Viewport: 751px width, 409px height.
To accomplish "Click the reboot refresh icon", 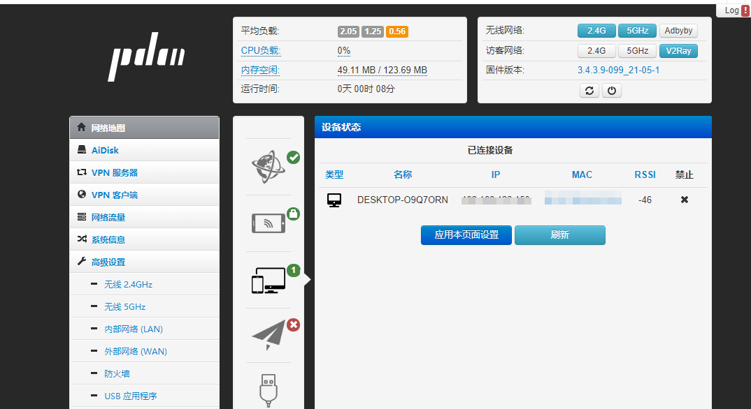I will point(589,90).
